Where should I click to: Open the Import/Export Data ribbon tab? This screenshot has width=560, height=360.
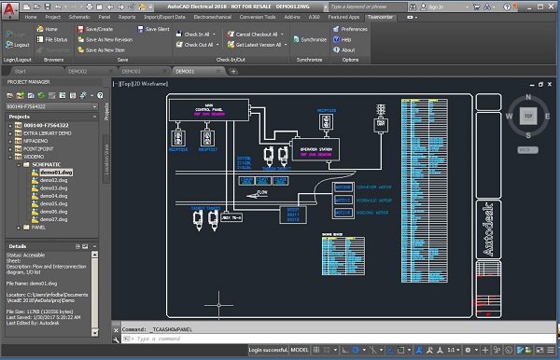pos(164,17)
